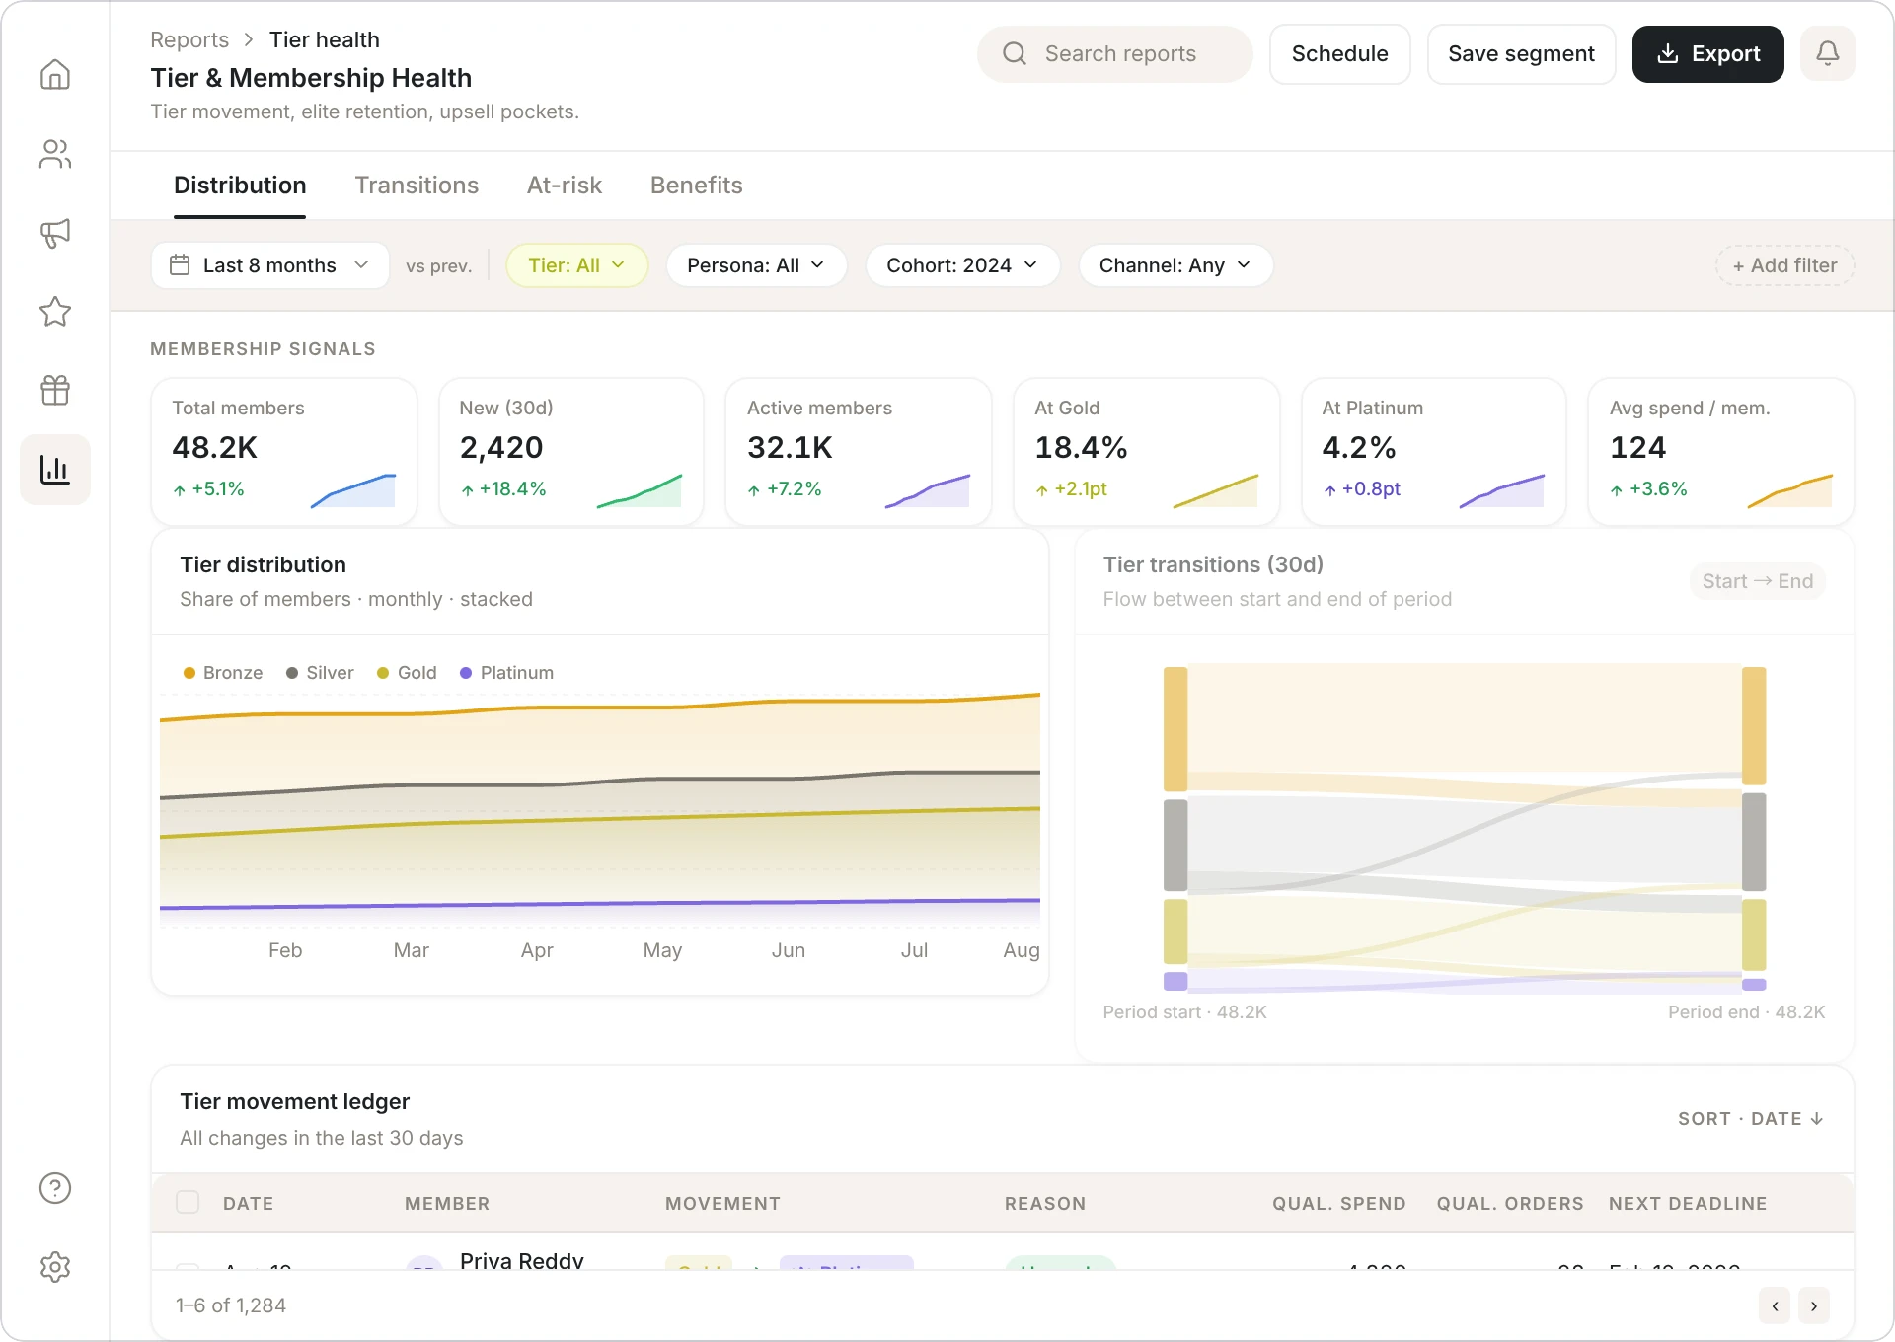1895x1342 pixels.
Task: Open the Cohort: 2024 filter dropdown
Action: coord(962,265)
